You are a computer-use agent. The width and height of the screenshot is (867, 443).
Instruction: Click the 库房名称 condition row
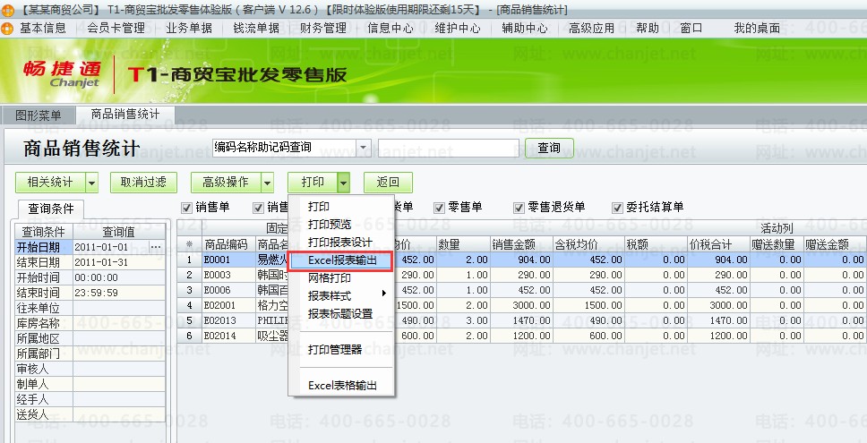[x=90, y=323]
